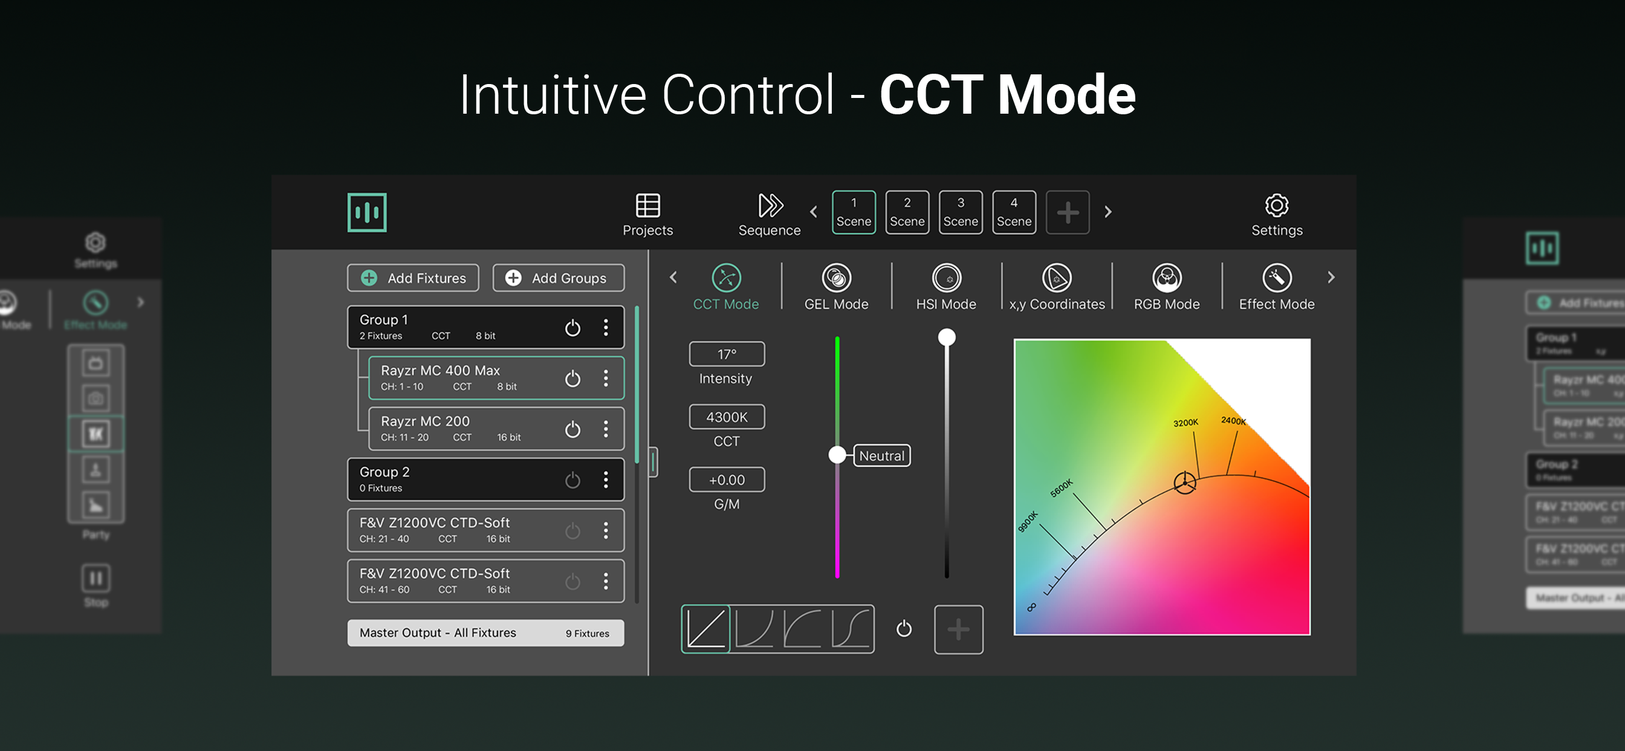Select the Rayzr MC 200 fixture row

click(496, 429)
